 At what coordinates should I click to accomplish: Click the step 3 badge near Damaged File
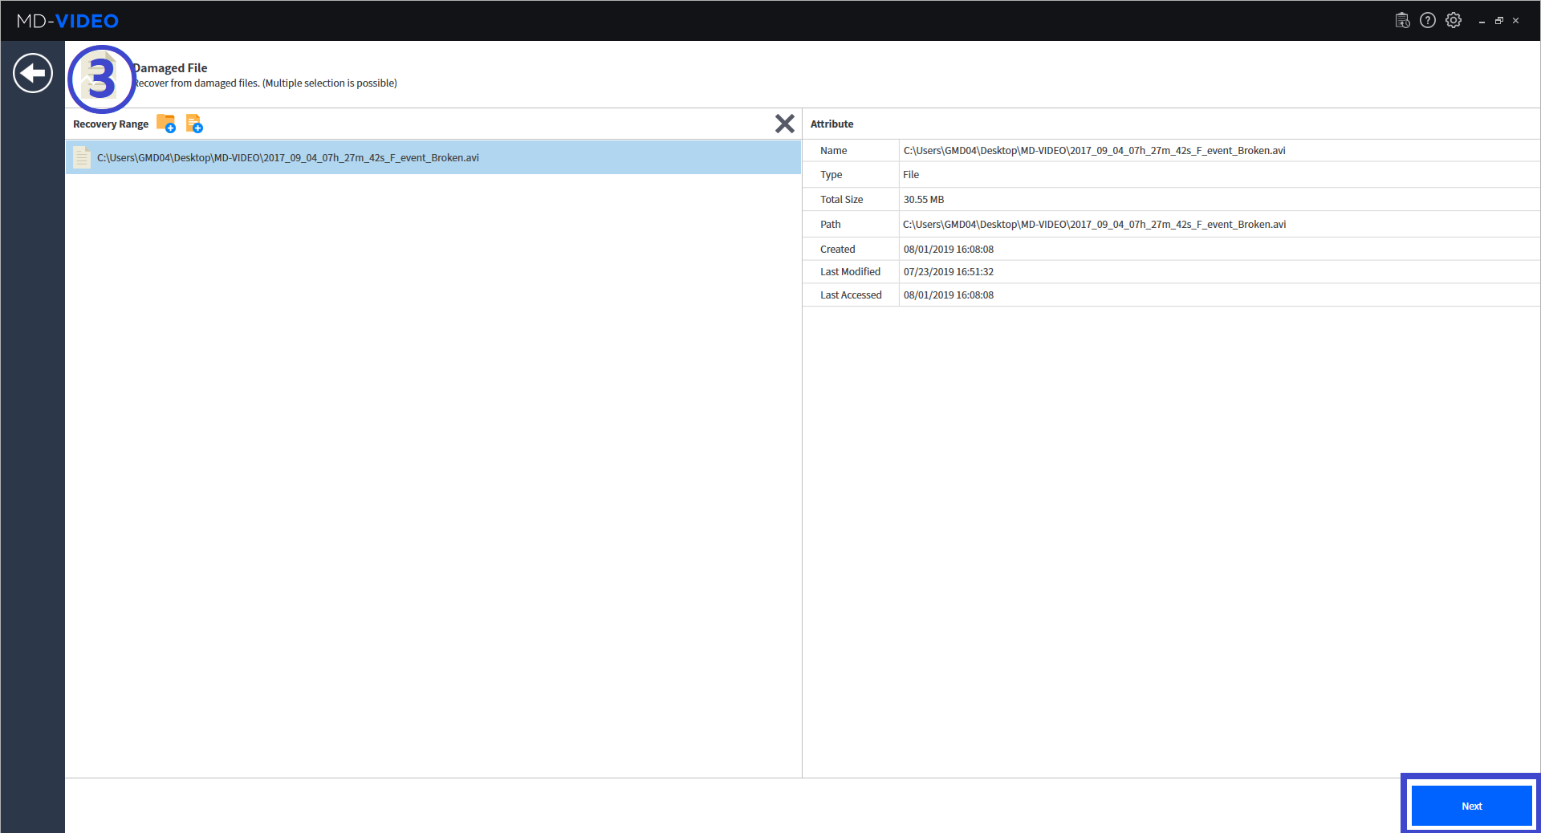101,78
